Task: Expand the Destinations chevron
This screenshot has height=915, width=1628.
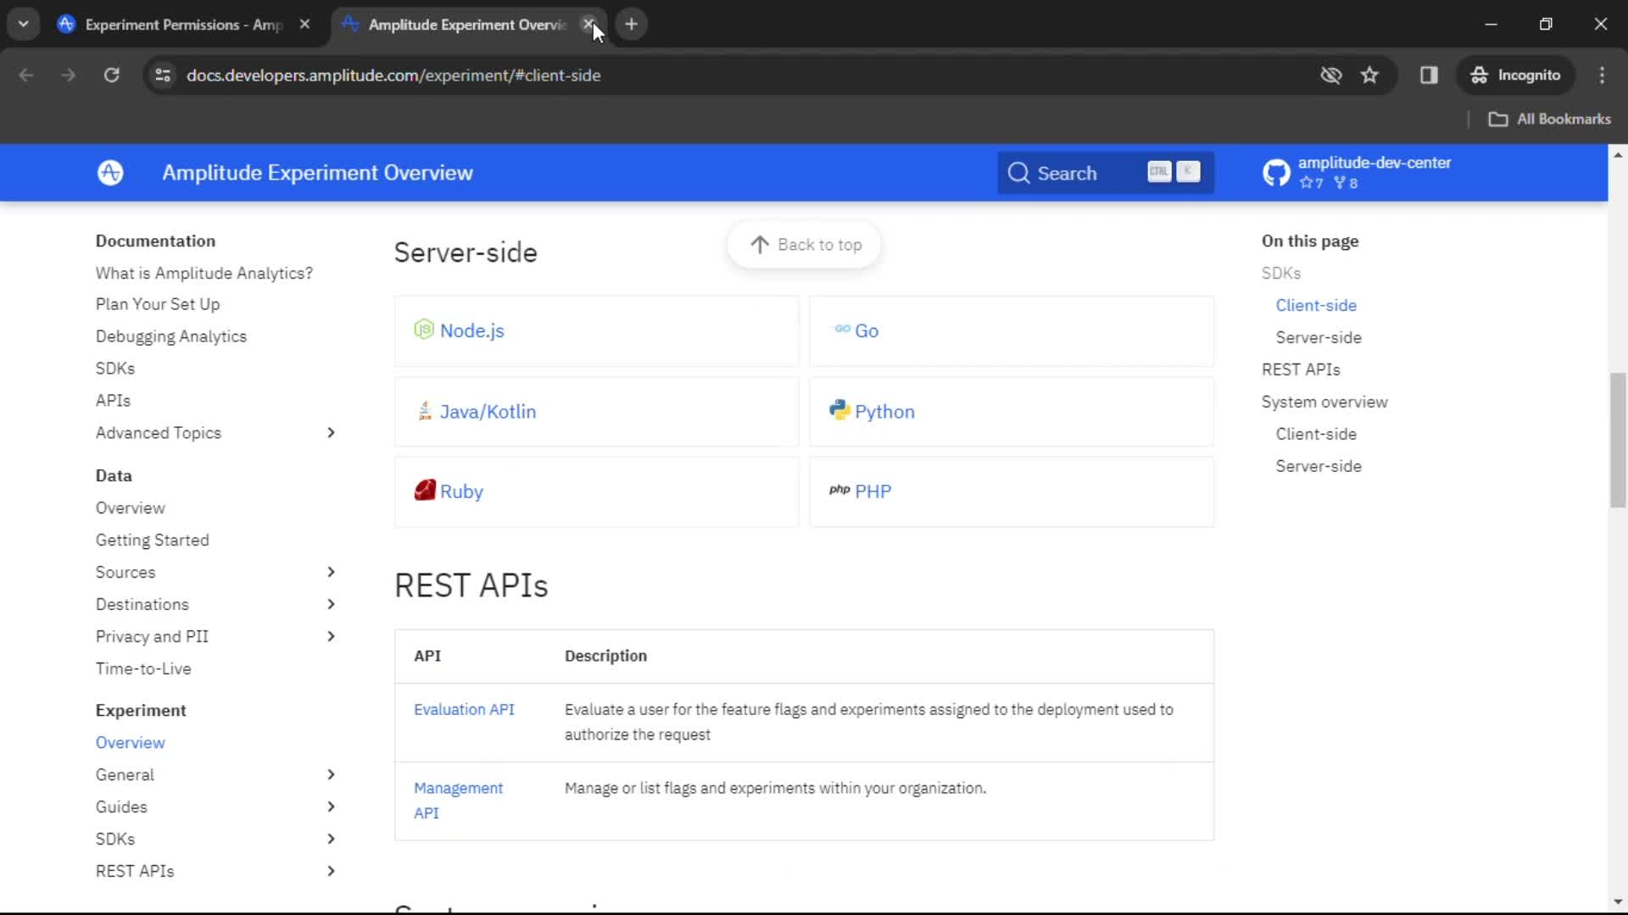Action: click(331, 604)
